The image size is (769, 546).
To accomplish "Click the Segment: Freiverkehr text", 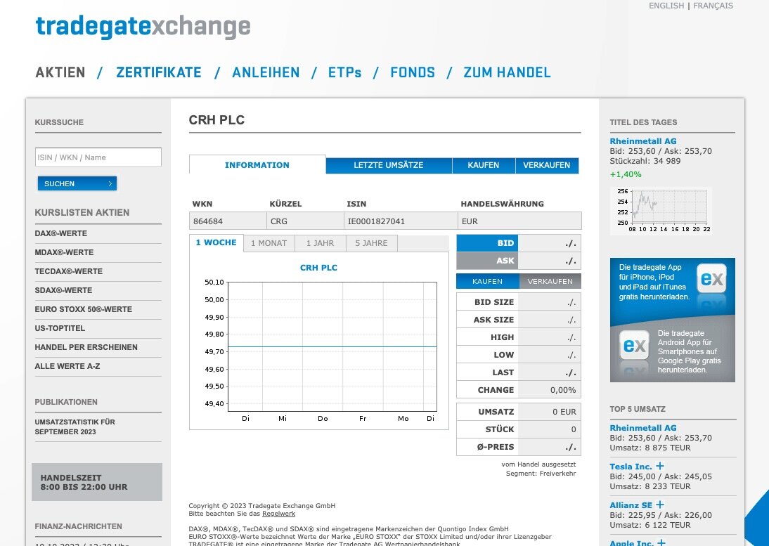I will pyautogui.click(x=541, y=474).
